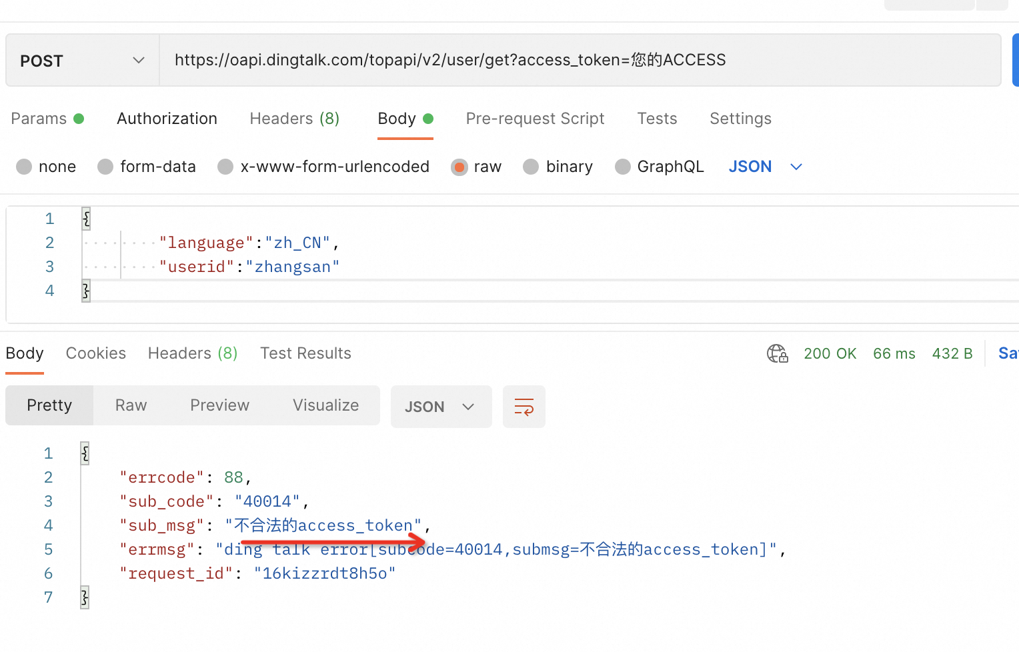This screenshot has width=1019, height=652.
Task: Expand the request body JSON type dropdown
Action: tap(765, 167)
